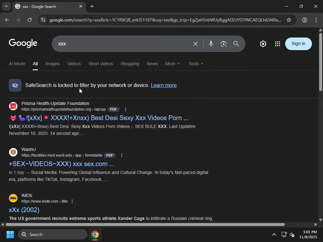Click the taskbar Search box
Image resolution: width=323 pixels, height=242 pixels.
53,234
